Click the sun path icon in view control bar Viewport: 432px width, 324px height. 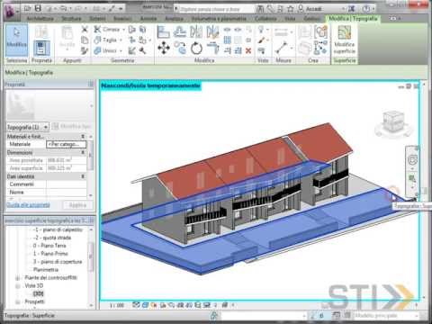click(x=154, y=305)
